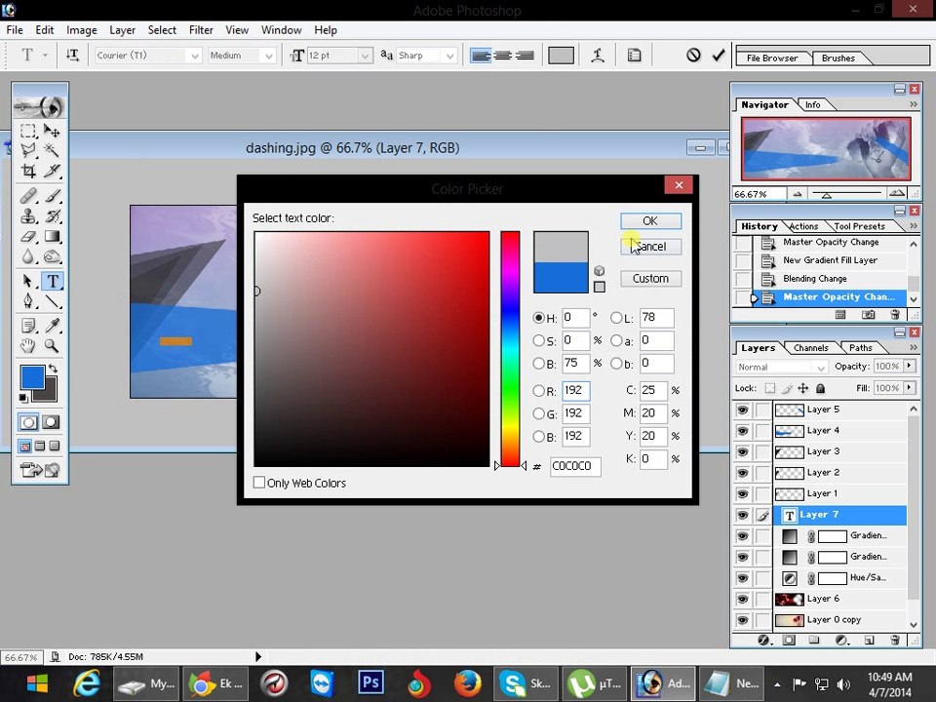
Task: Select the History Brush tool
Action: coord(52,216)
